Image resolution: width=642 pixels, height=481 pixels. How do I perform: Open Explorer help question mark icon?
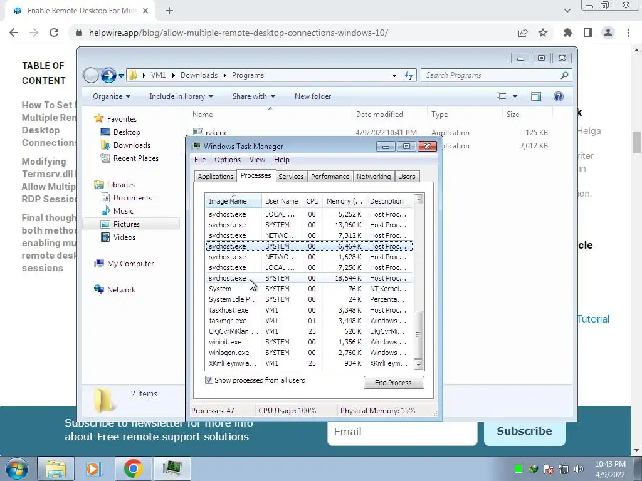tap(559, 96)
